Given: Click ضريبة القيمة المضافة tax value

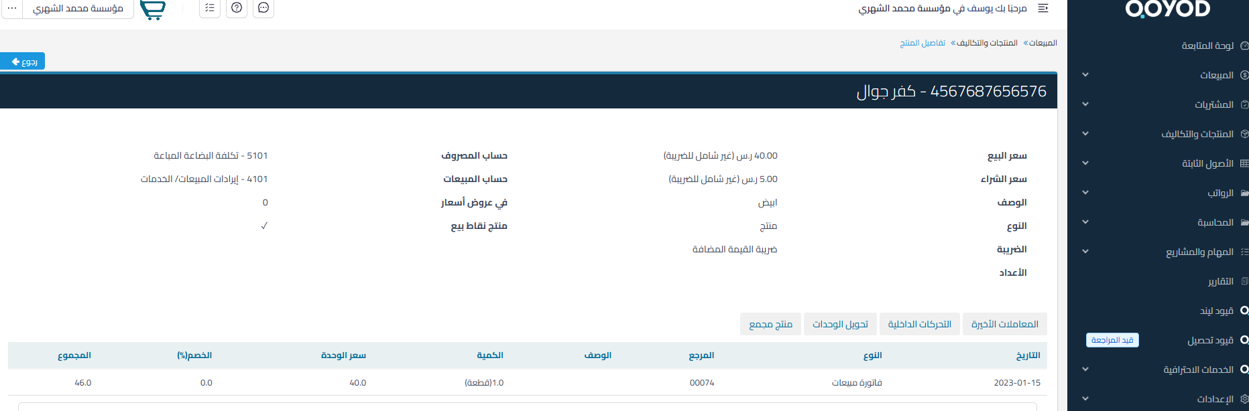Looking at the screenshot, I should (735, 249).
